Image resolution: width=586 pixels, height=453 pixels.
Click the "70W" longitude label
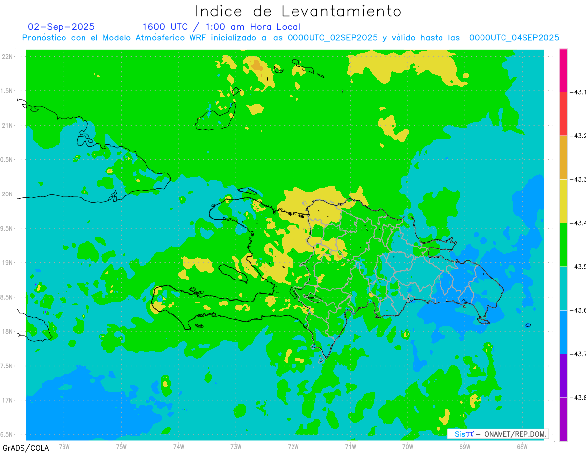coord(407,446)
